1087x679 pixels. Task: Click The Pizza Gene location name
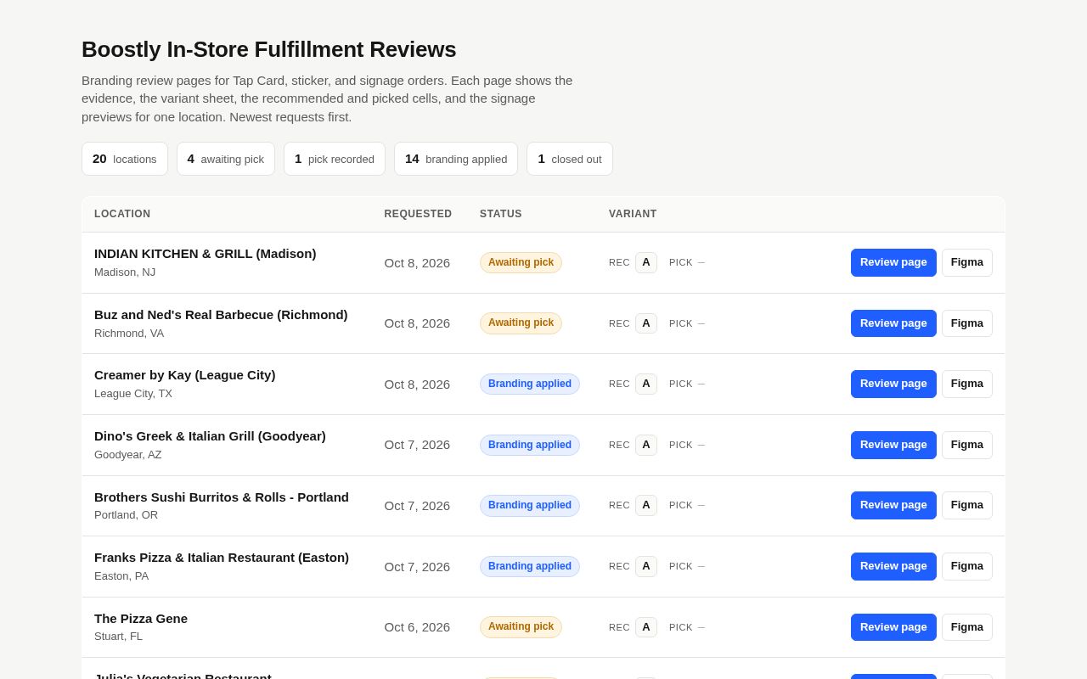click(x=141, y=619)
